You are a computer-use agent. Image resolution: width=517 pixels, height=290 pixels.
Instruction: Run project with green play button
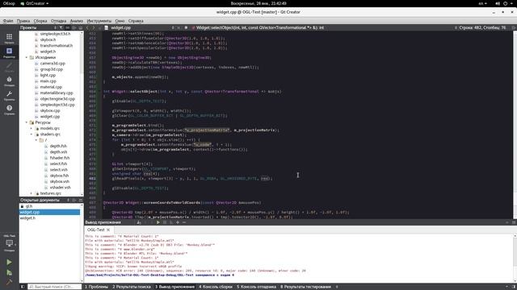click(9, 262)
